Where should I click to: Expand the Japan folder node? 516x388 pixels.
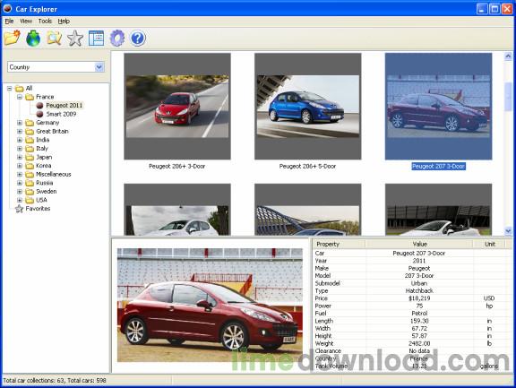click(x=20, y=157)
